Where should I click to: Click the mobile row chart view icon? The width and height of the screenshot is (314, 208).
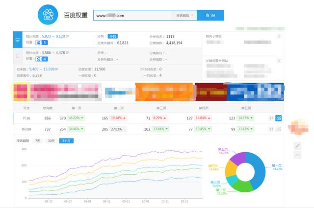tap(279, 129)
